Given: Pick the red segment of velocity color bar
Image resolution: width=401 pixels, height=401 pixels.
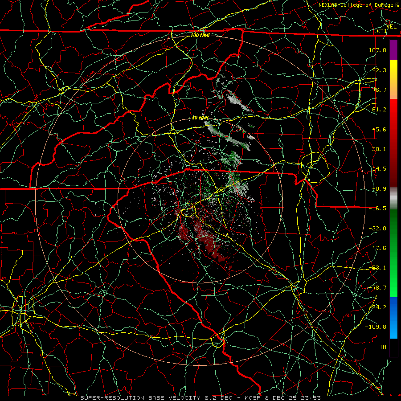Looking at the screenshot, I should pos(393,143).
